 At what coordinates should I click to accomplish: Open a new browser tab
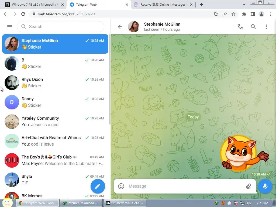pyautogui.click(x=202, y=5)
